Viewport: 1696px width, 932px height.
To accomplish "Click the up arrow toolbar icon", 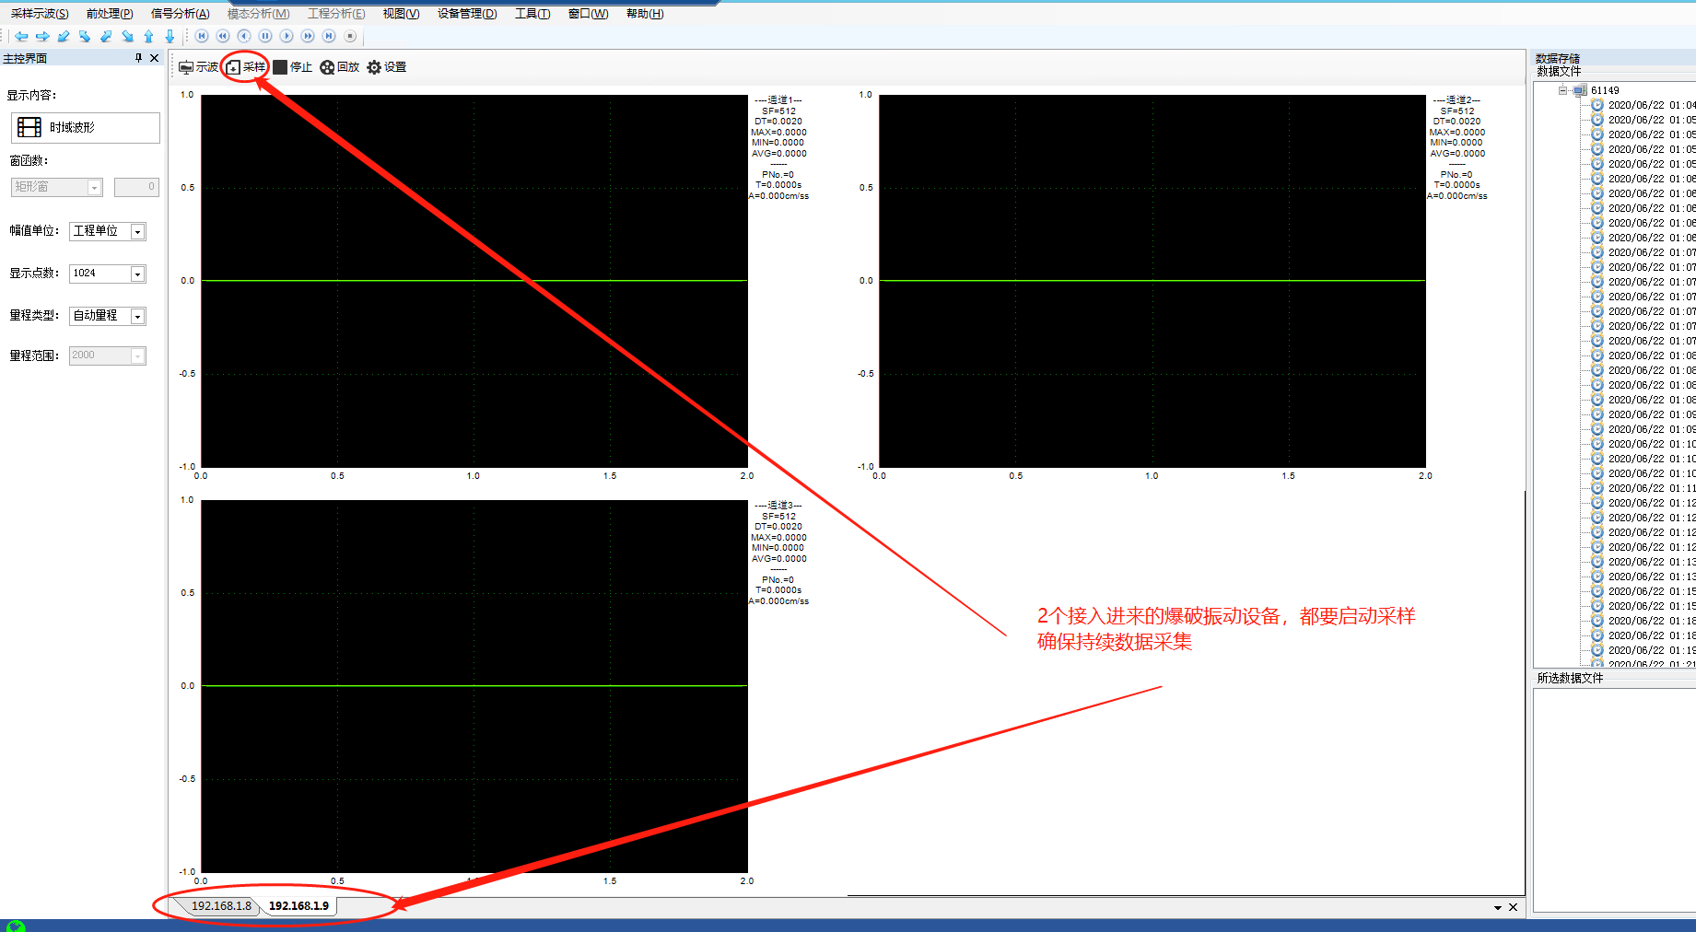I will click(x=148, y=36).
